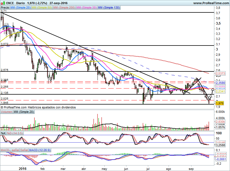Viewport: 230px width, 171px height.
Task: Click the ENCE ticker name in header
Action: tap(10, 3)
